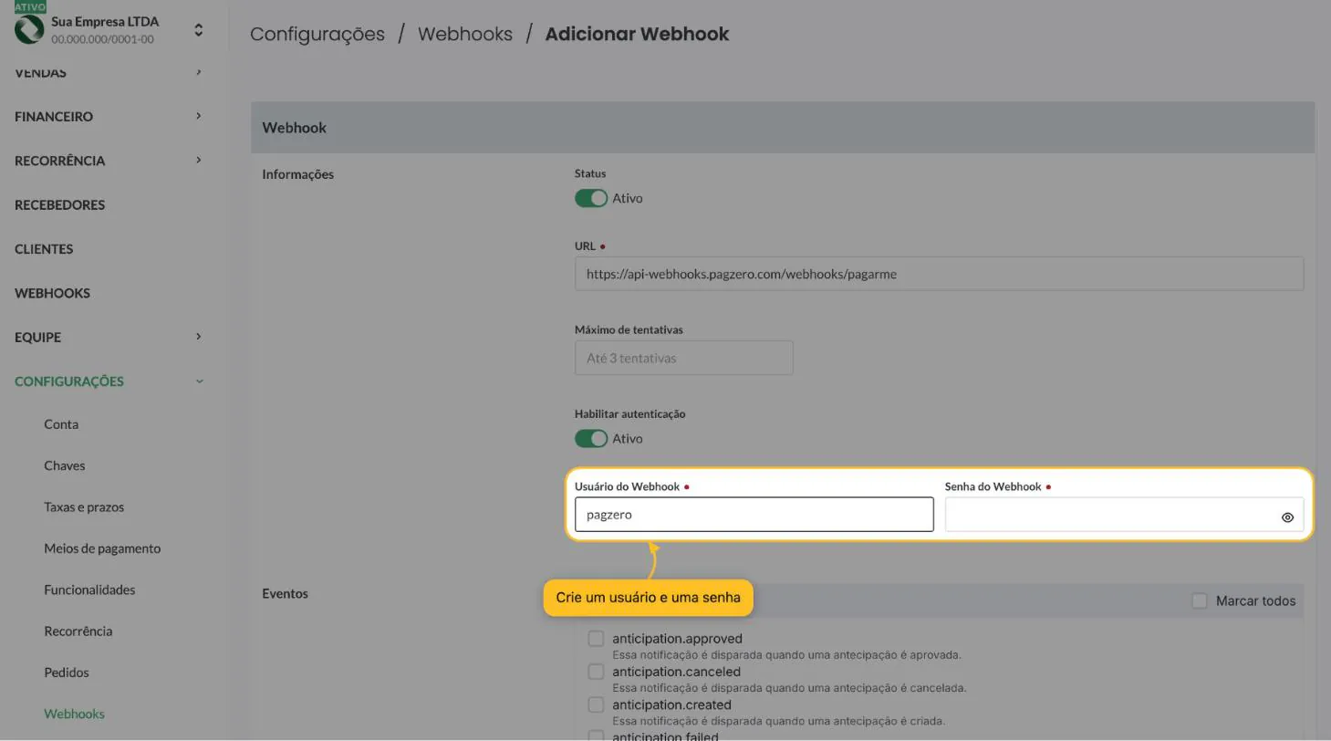Focus the URL input field
The height and width of the screenshot is (741, 1331).
point(939,274)
